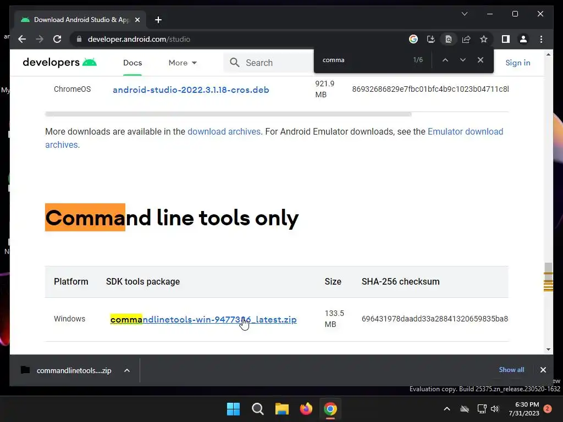Screen dimensions: 563x422
Task: Click the site Search field
Action: coord(268,63)
